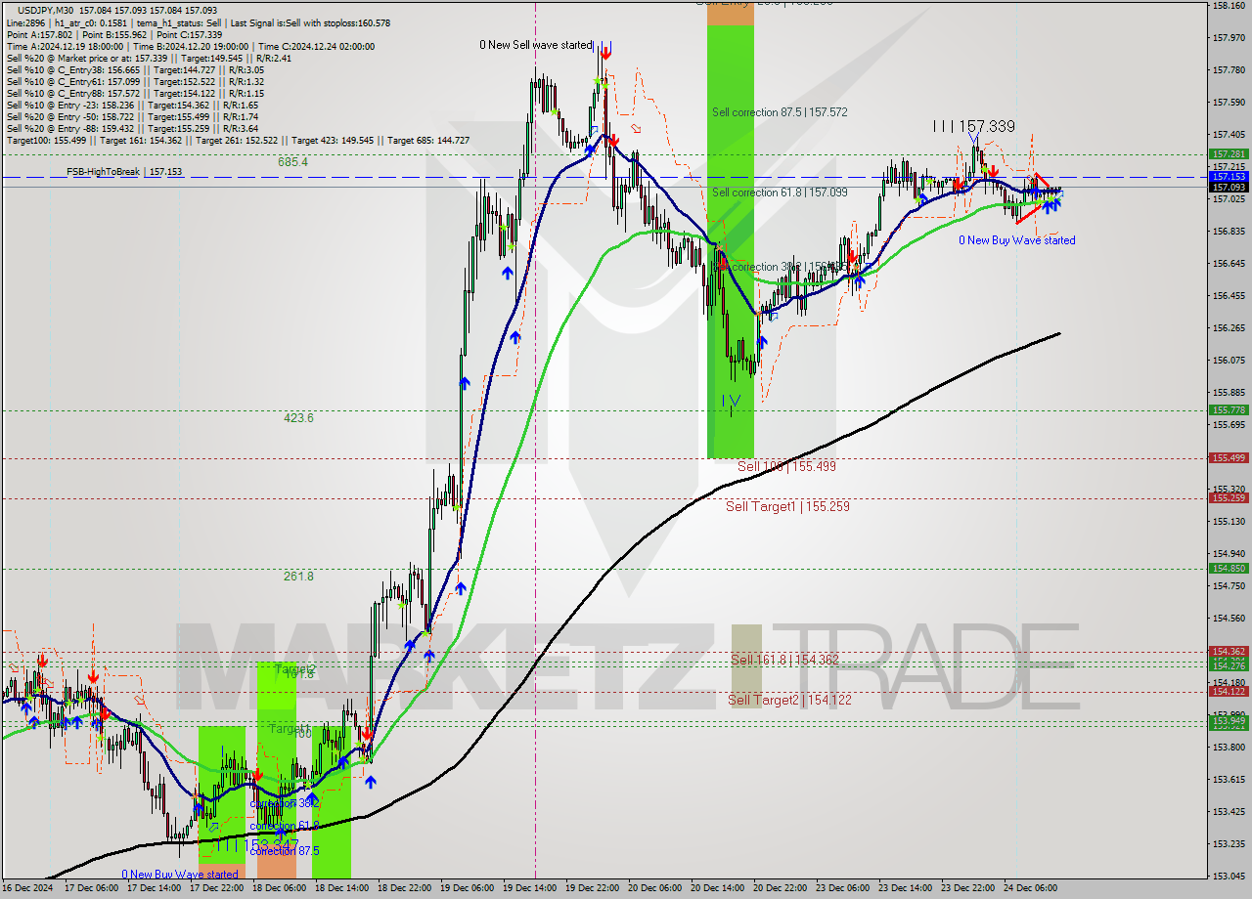Click the 'Sell correction 87.5 | 157.572' label

click(780, 112)
